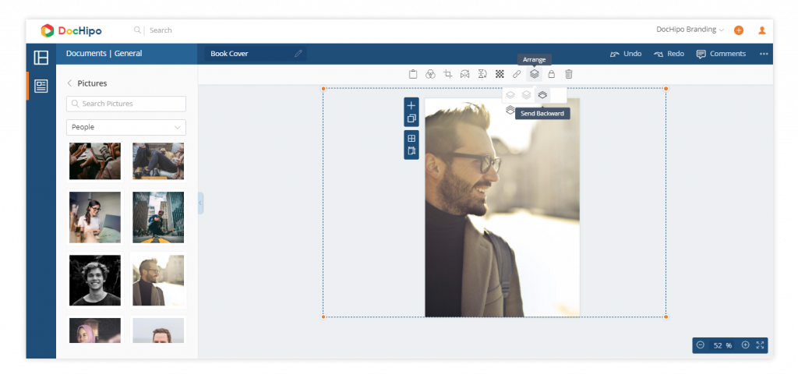
Task: Open the grid view icon beside the canvas
Action: point(411,139)
